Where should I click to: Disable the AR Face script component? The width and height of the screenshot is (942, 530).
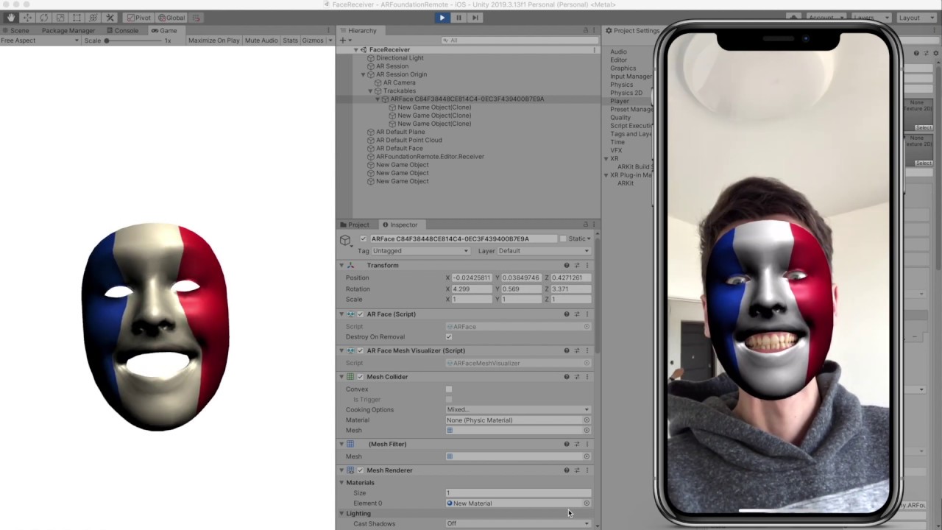[361, 314]
